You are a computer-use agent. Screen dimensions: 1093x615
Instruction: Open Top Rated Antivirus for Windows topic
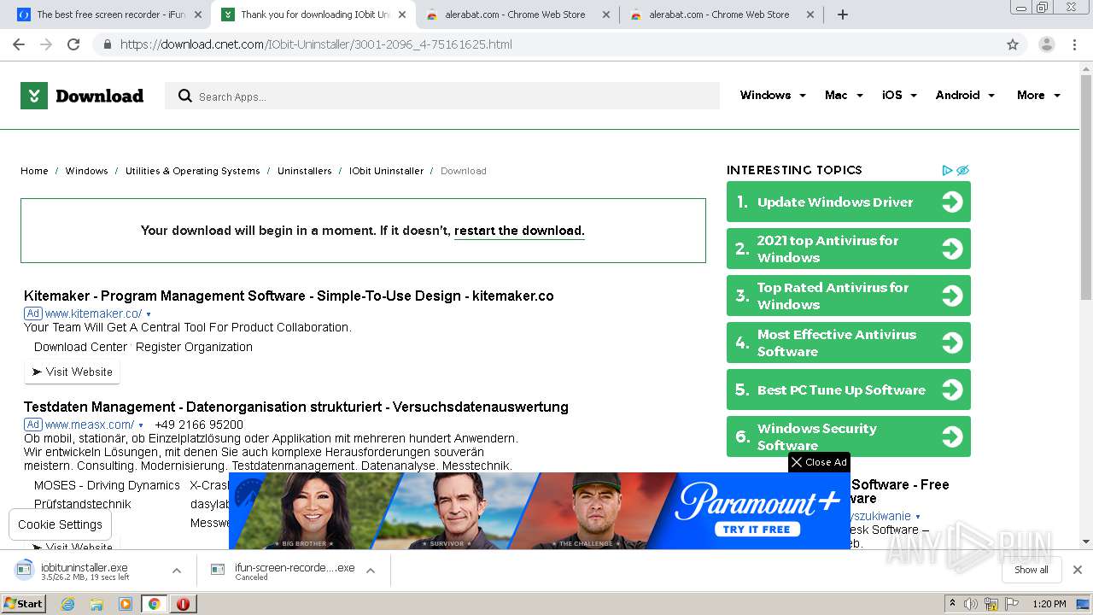pyautogui.click(x=849, y=296)
